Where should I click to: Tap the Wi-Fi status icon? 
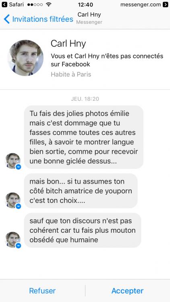click(49, 4)
